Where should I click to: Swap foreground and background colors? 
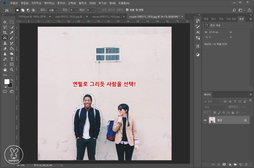[12, 80]
